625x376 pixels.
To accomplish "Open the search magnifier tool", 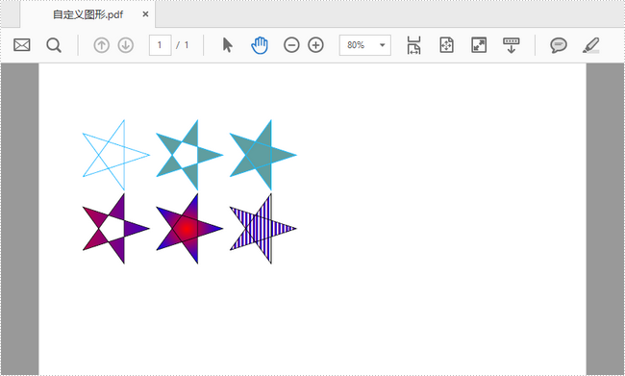I will click(x=54, y=45).
